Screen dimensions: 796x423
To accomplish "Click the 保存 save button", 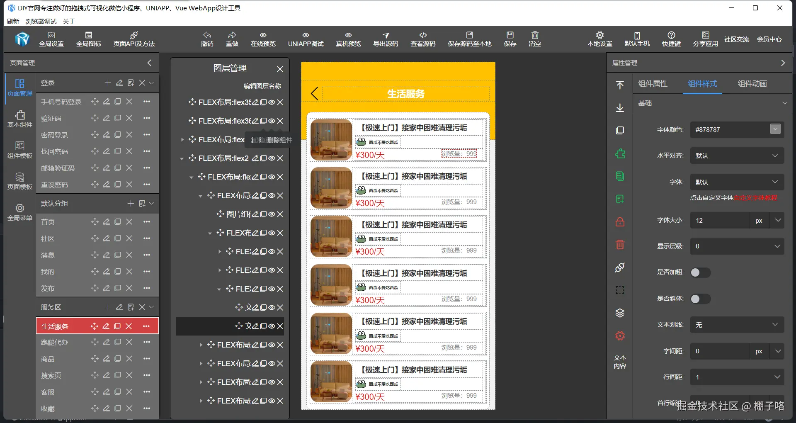I will tap(510, 39).
